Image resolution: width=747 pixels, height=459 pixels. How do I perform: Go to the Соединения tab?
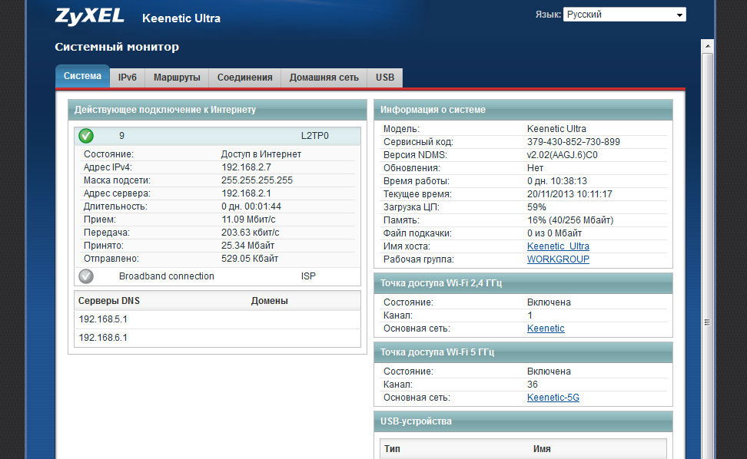(245, 78)
